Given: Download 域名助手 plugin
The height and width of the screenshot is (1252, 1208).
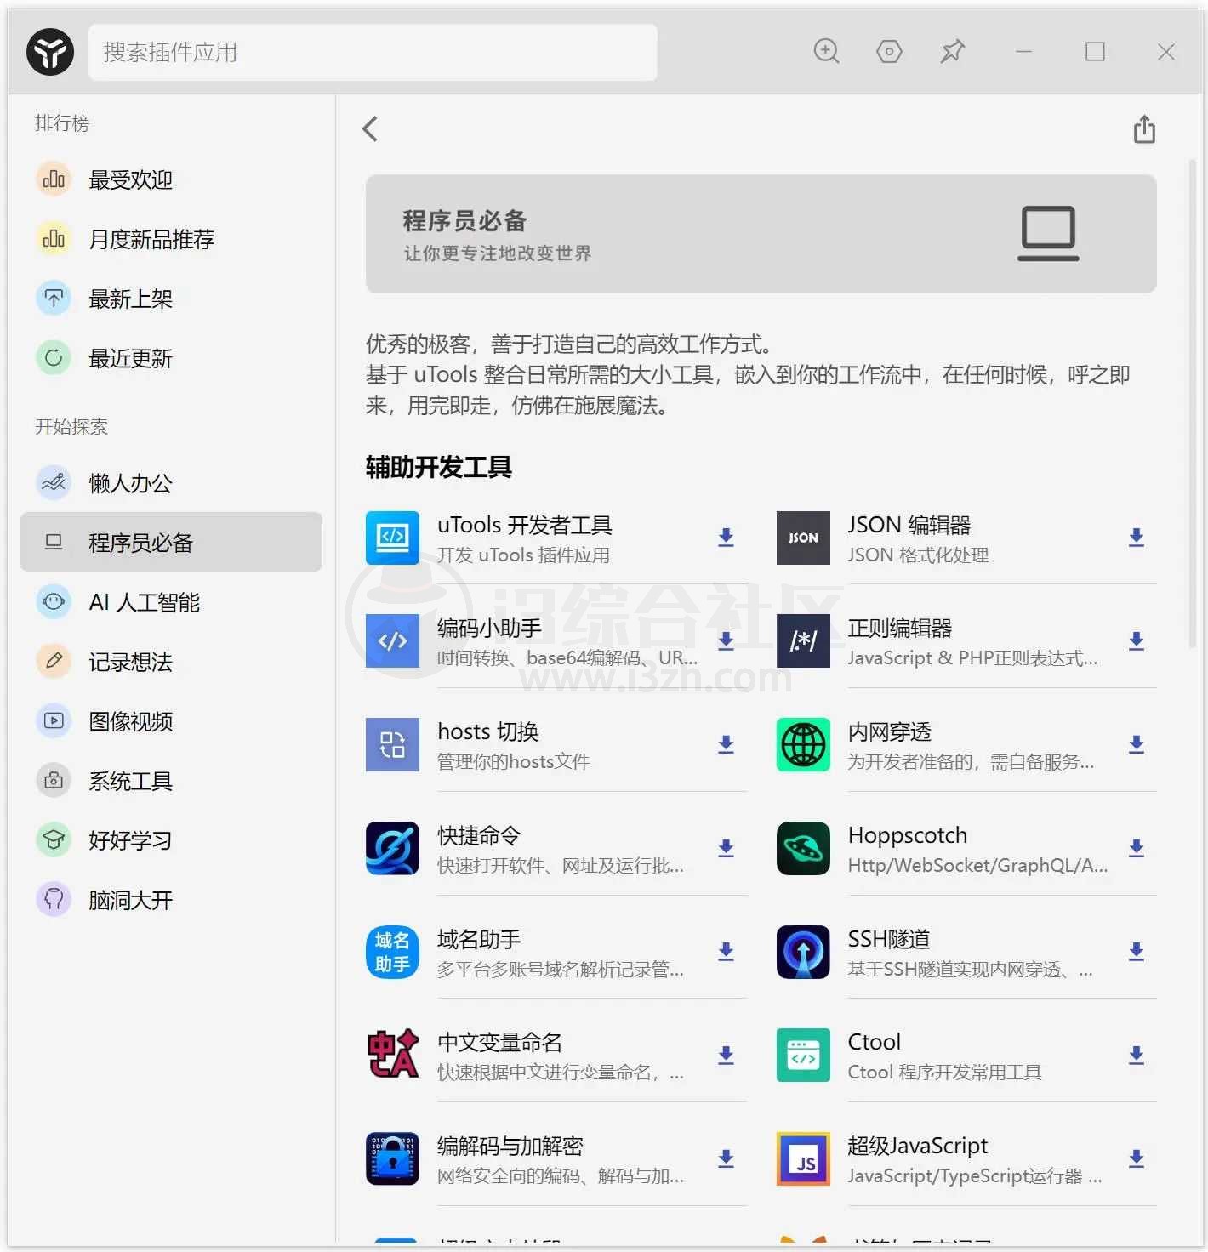Looking at the screenshot, I should (x=726, y=953).
